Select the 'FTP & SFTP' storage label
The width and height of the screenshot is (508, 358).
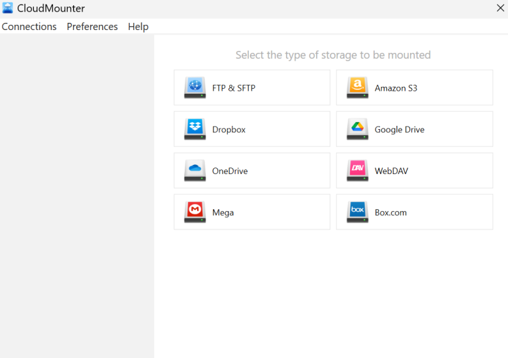click(x=234, y=88)
